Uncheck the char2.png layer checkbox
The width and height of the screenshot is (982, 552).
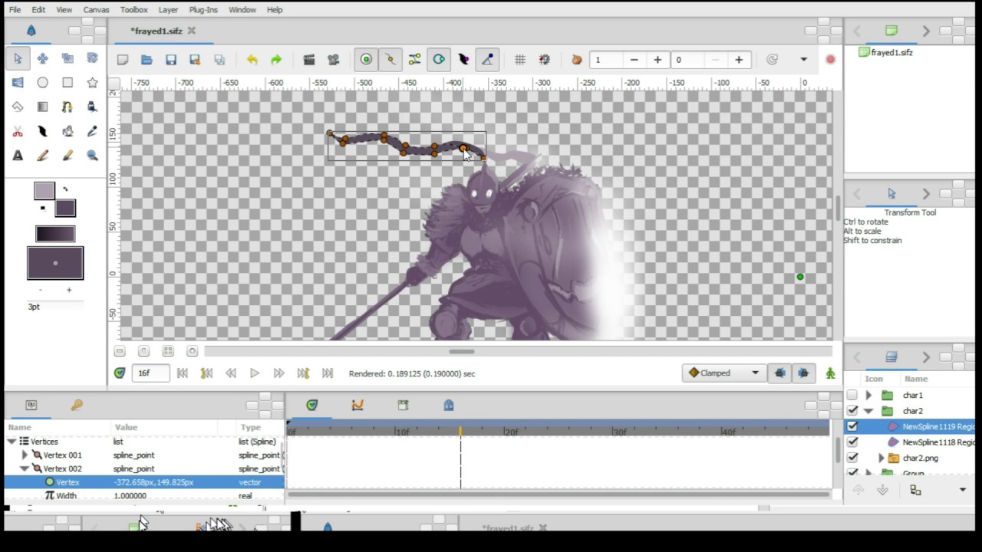852,458
